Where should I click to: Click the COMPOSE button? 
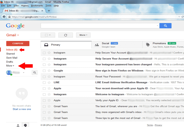pyautogui.click(x=18, y=43)
